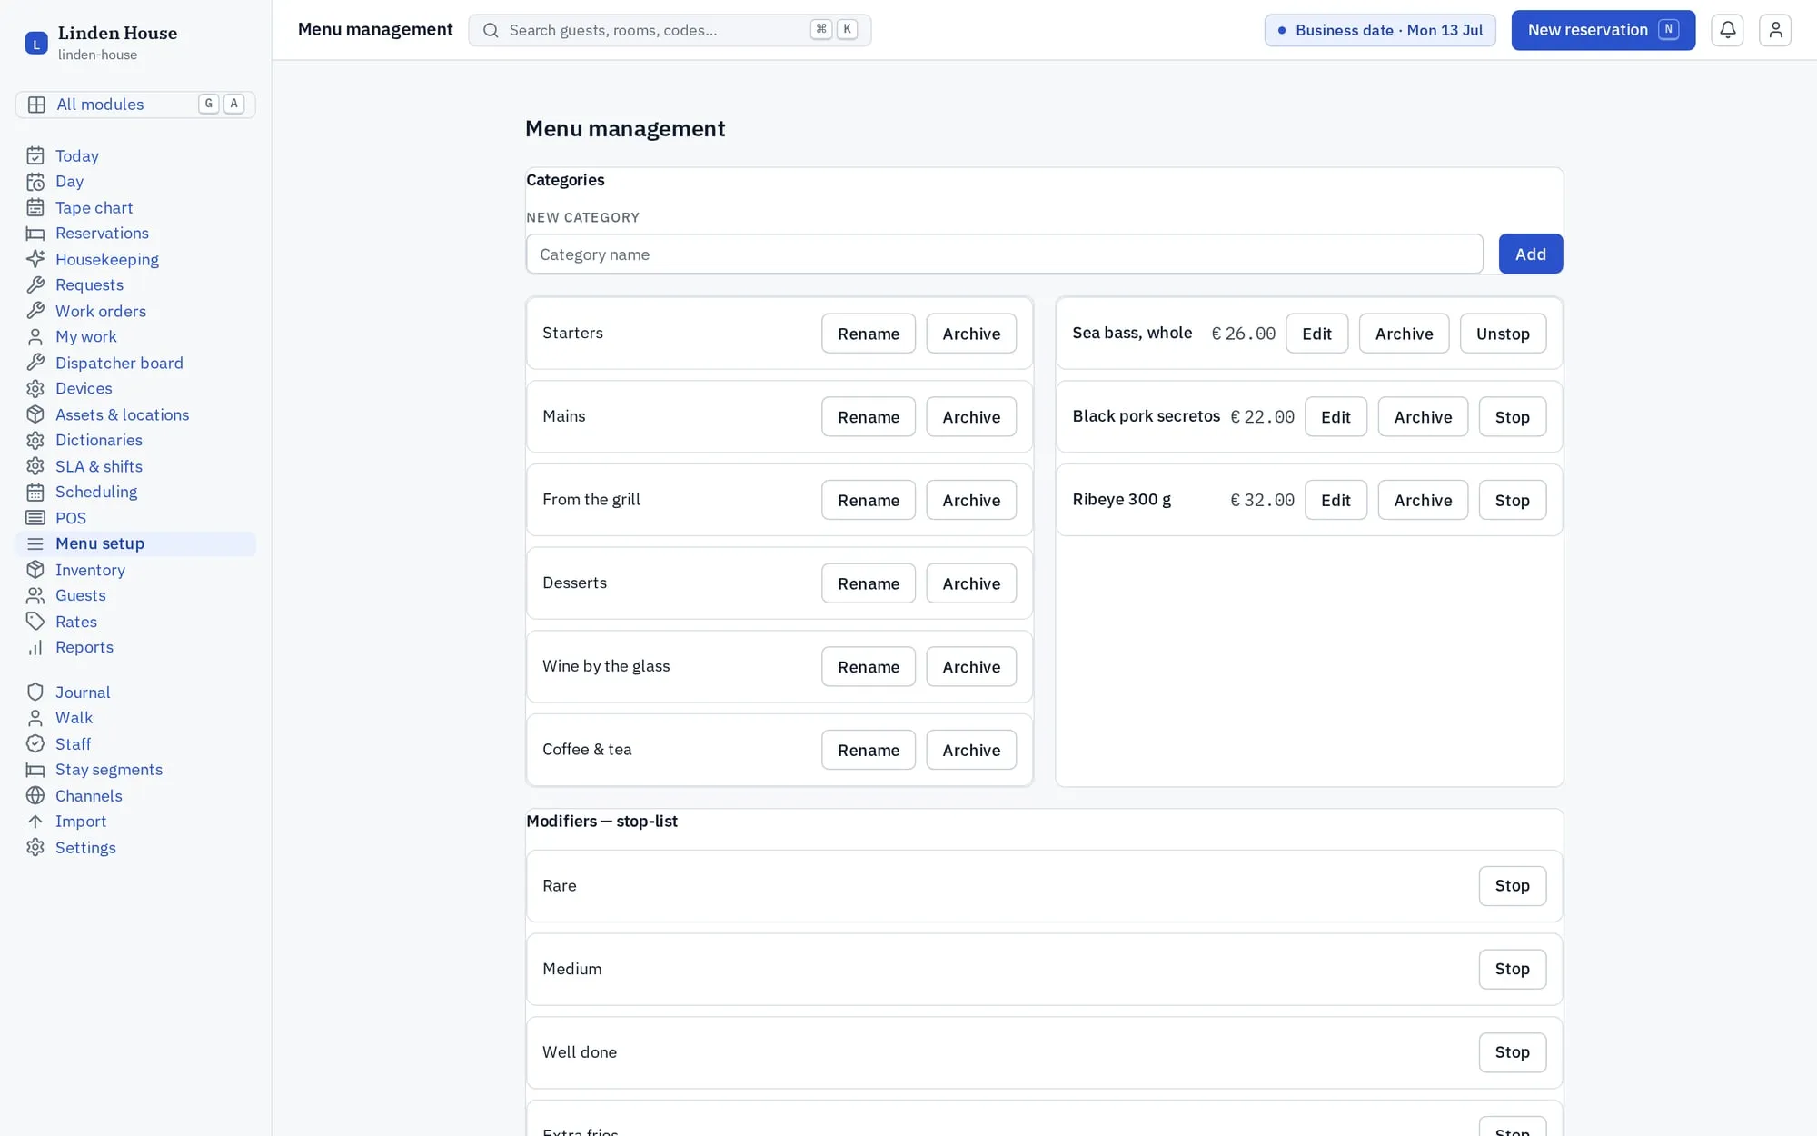Stop the Well done modifier
The image size is (1817, 1136).
pos(1512,1052)
